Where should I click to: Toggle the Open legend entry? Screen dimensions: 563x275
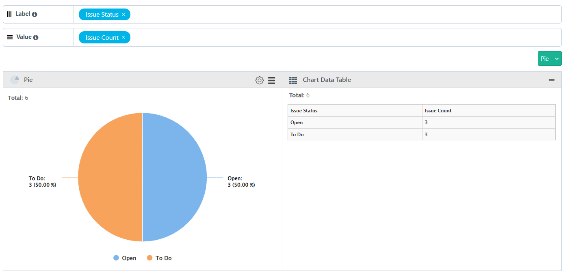tap(124, 258)
